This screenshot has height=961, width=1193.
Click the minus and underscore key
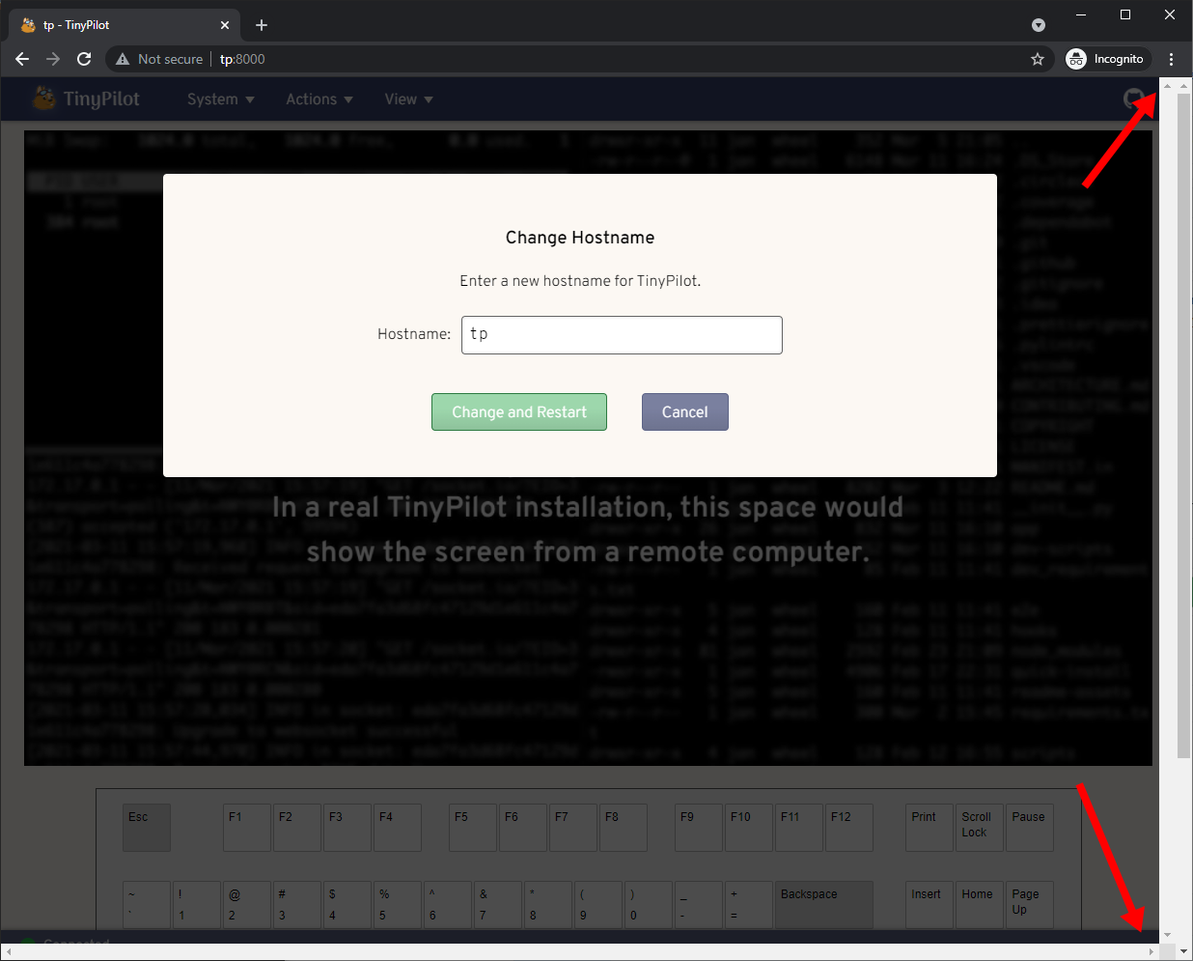point(699,905)
